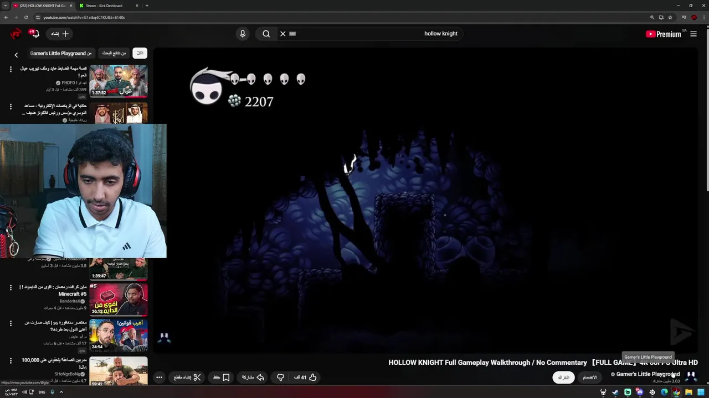Click the voice search microphone icon
709x398 pixels.
point(242,34)
